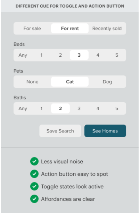Viewport: 140px width, 213px height.
Task: Select None under Pets
Action: pyautogui.click(x=32, y=82)
